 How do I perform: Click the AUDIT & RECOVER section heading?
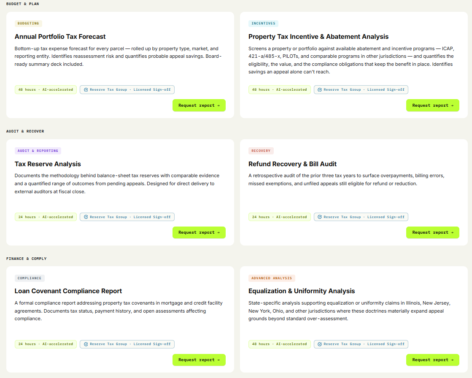[x=25, y=131]
